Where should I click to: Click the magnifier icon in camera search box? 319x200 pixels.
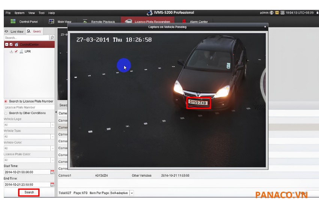tap(52, 38)
